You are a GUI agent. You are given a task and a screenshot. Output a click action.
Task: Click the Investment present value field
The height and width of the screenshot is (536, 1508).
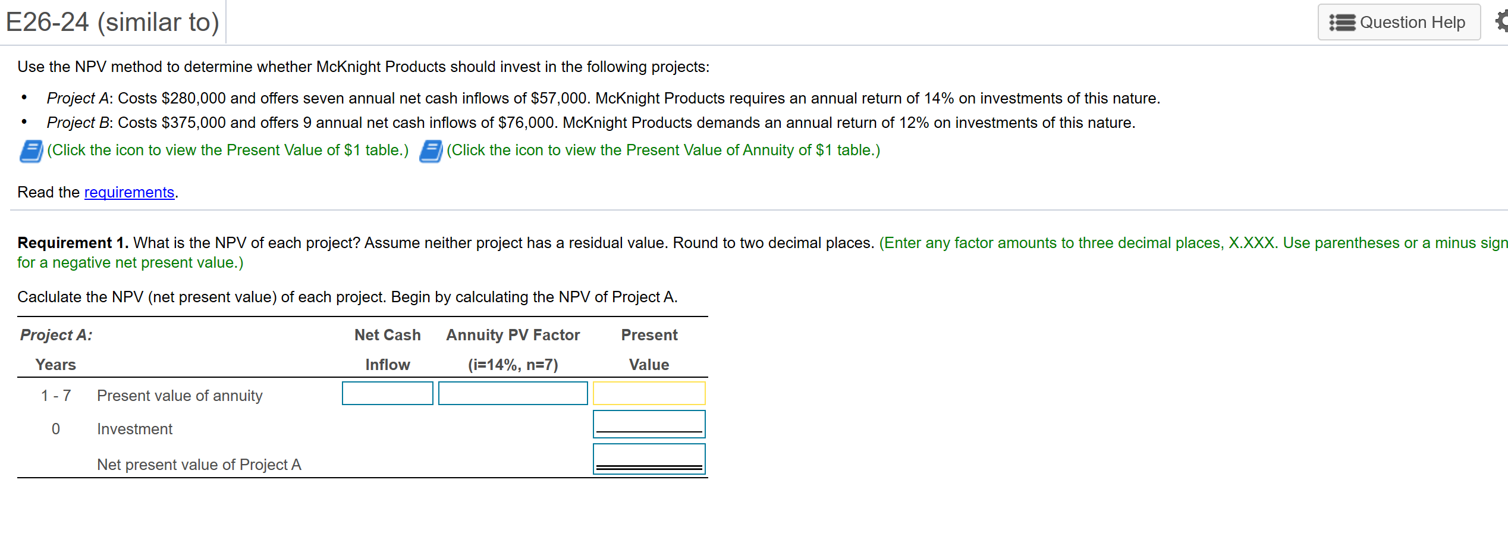pyautogui.click(x=649, y=424)
